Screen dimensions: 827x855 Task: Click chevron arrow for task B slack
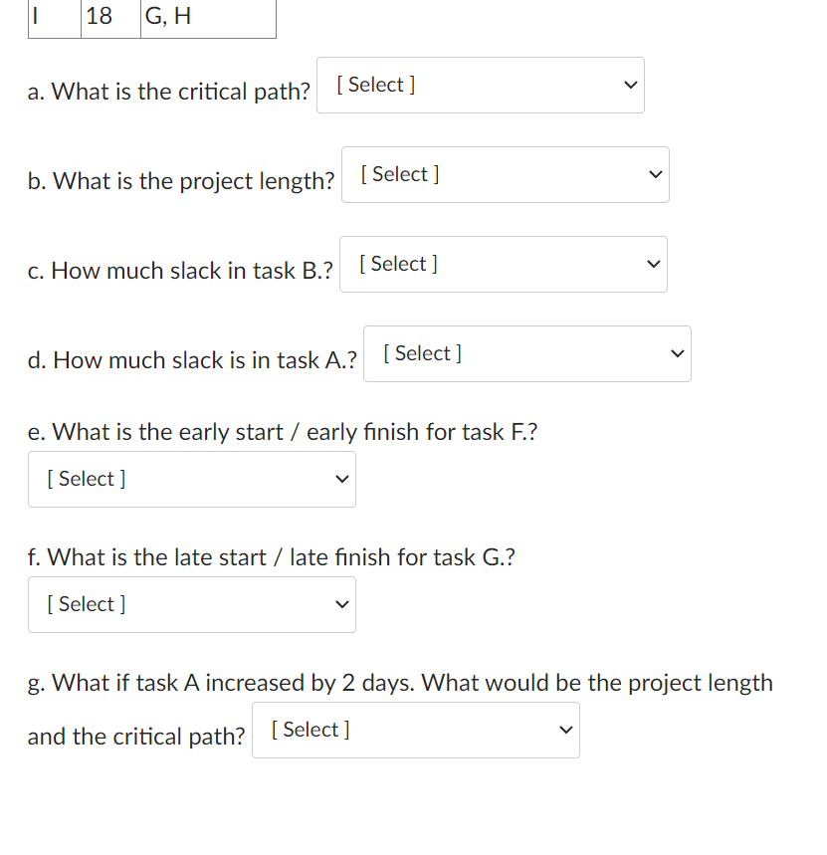(651, 265)
